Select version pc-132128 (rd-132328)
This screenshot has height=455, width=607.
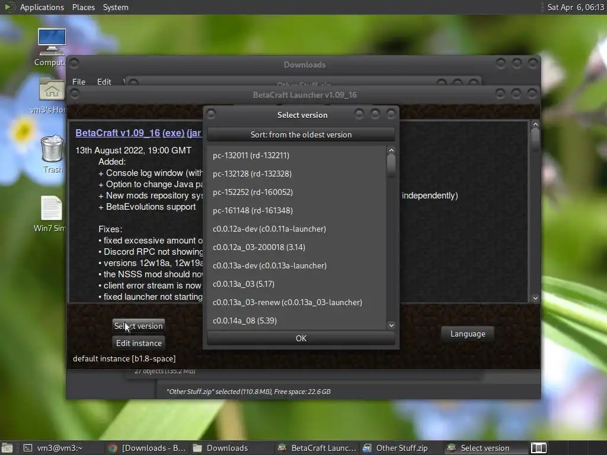[x=296, y=174]
